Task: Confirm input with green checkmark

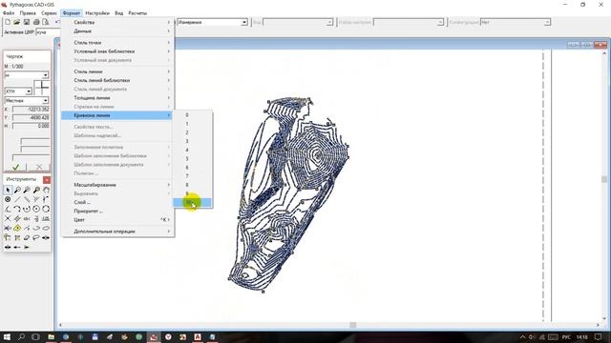Action: click(15, 167)
